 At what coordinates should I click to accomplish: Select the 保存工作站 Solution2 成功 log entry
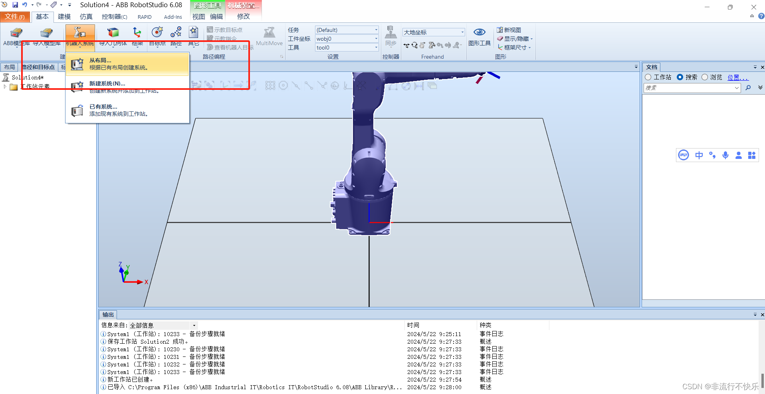point(148,342)
